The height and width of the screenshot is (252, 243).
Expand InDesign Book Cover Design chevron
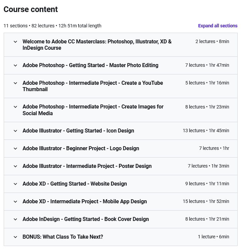(x=15, y=219)
